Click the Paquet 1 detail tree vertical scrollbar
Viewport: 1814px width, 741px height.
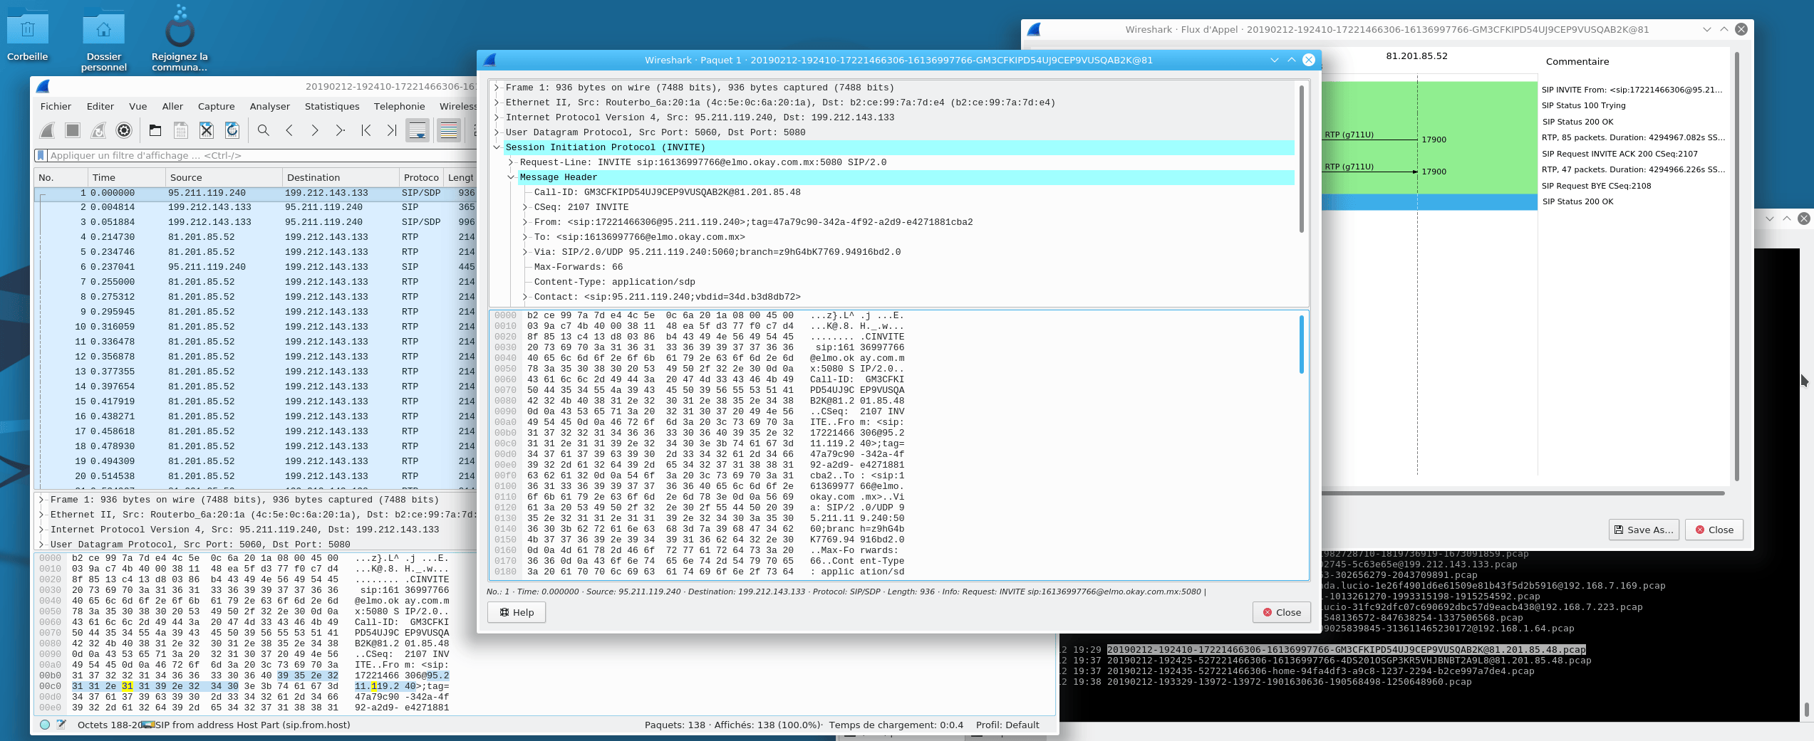tap(1302, 159)
